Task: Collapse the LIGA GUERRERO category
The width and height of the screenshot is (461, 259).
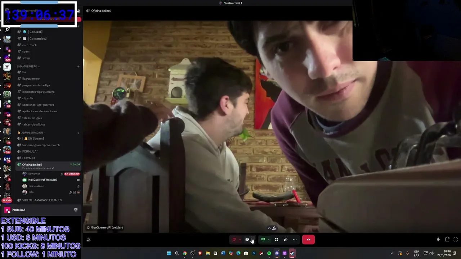Action: pyautogui.click(x=28, y=67)
